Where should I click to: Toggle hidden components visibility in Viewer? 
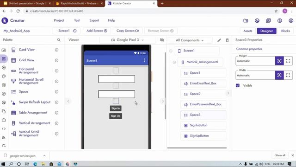pos(162,40)
